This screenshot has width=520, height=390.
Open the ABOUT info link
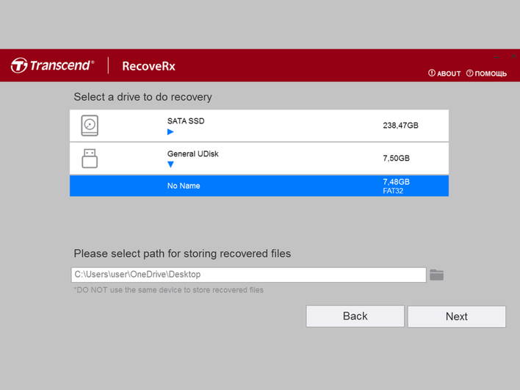click(x=444, y=73)
